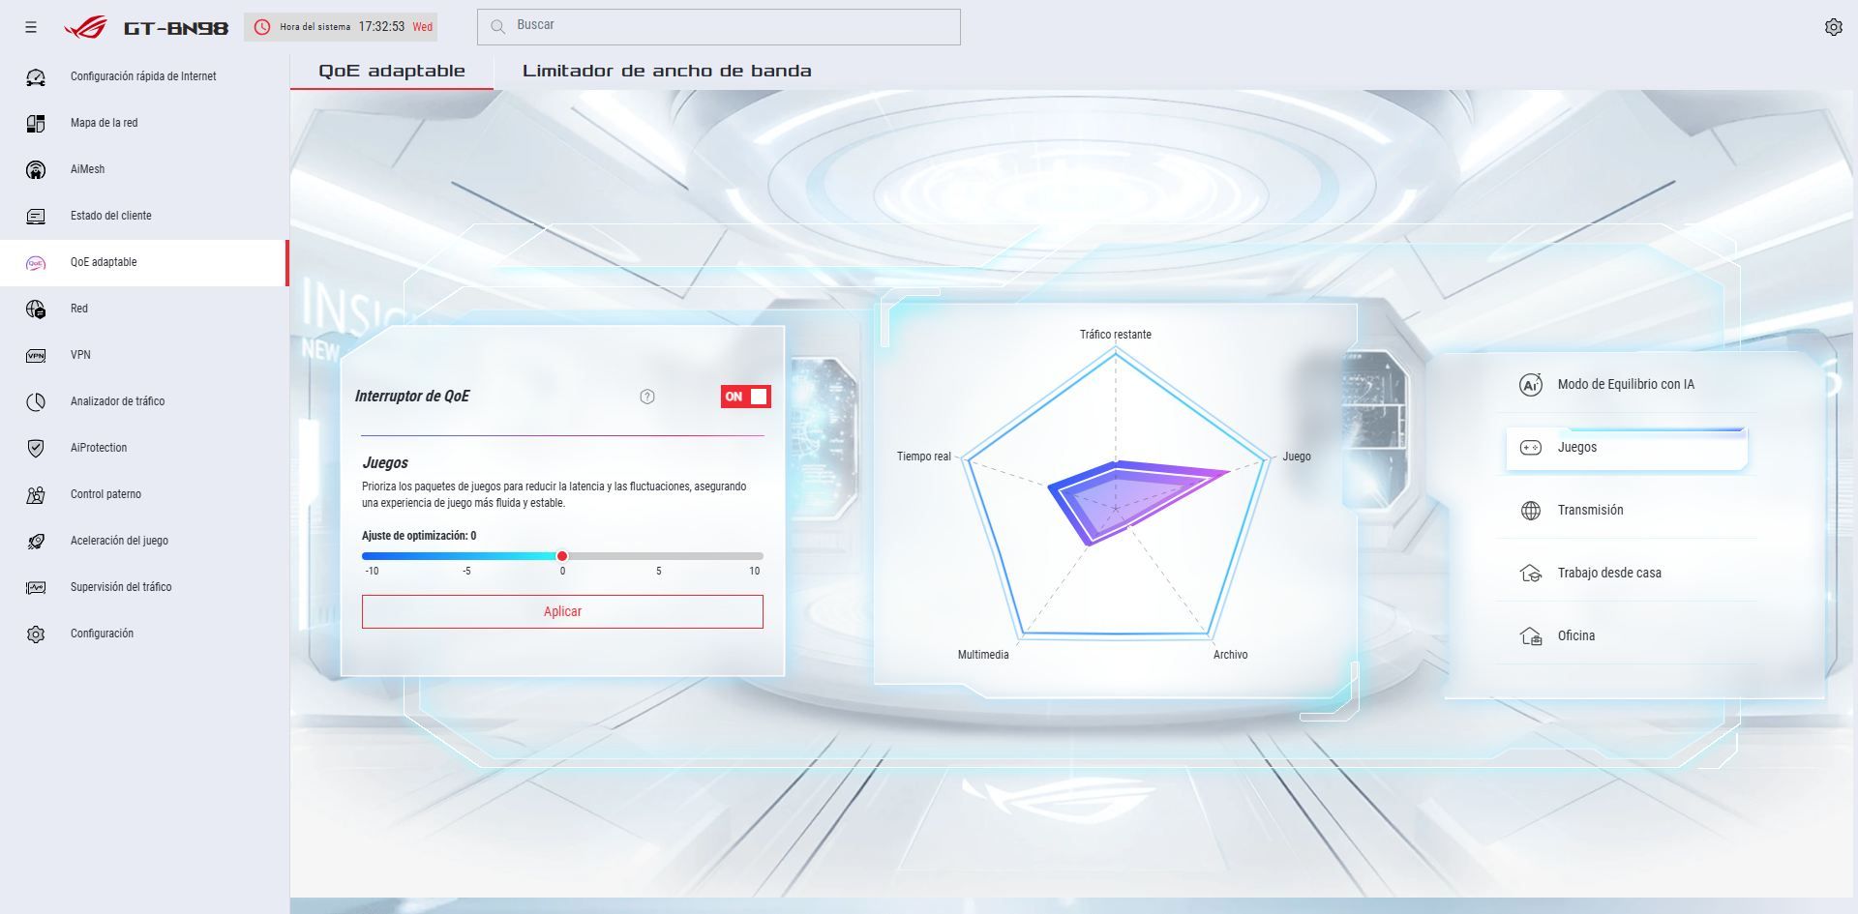Click the system time clock icon
The width and height of the screenshot is (1858, 914).
click(x=261, y=27)
